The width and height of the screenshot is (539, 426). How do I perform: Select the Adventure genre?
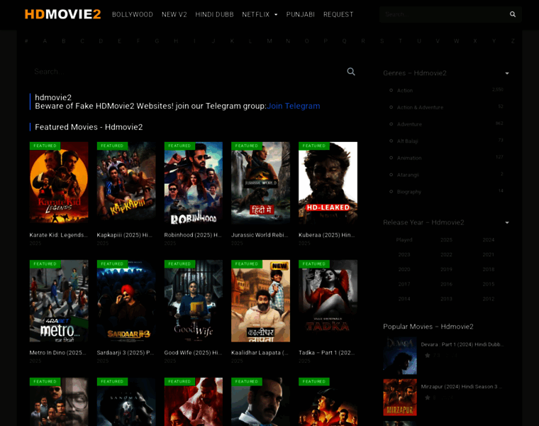tap(409, 124)
